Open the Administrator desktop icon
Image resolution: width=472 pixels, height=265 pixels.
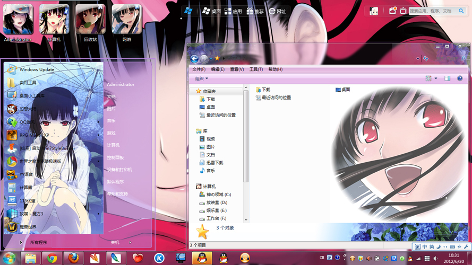click(x=18, y=22)
